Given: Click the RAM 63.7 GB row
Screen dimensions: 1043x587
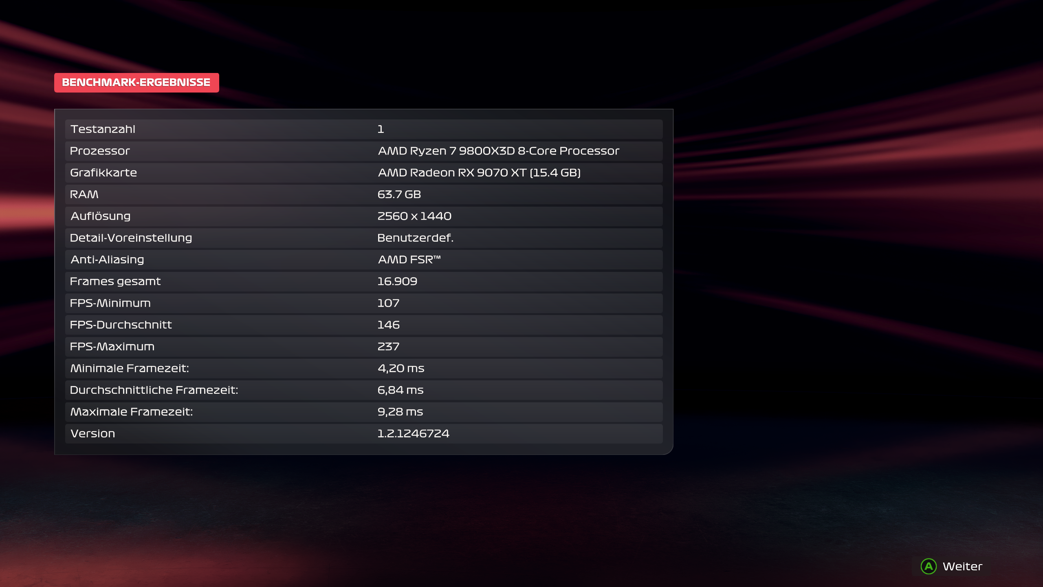Looking at the screenshot, I should (363, 194).
